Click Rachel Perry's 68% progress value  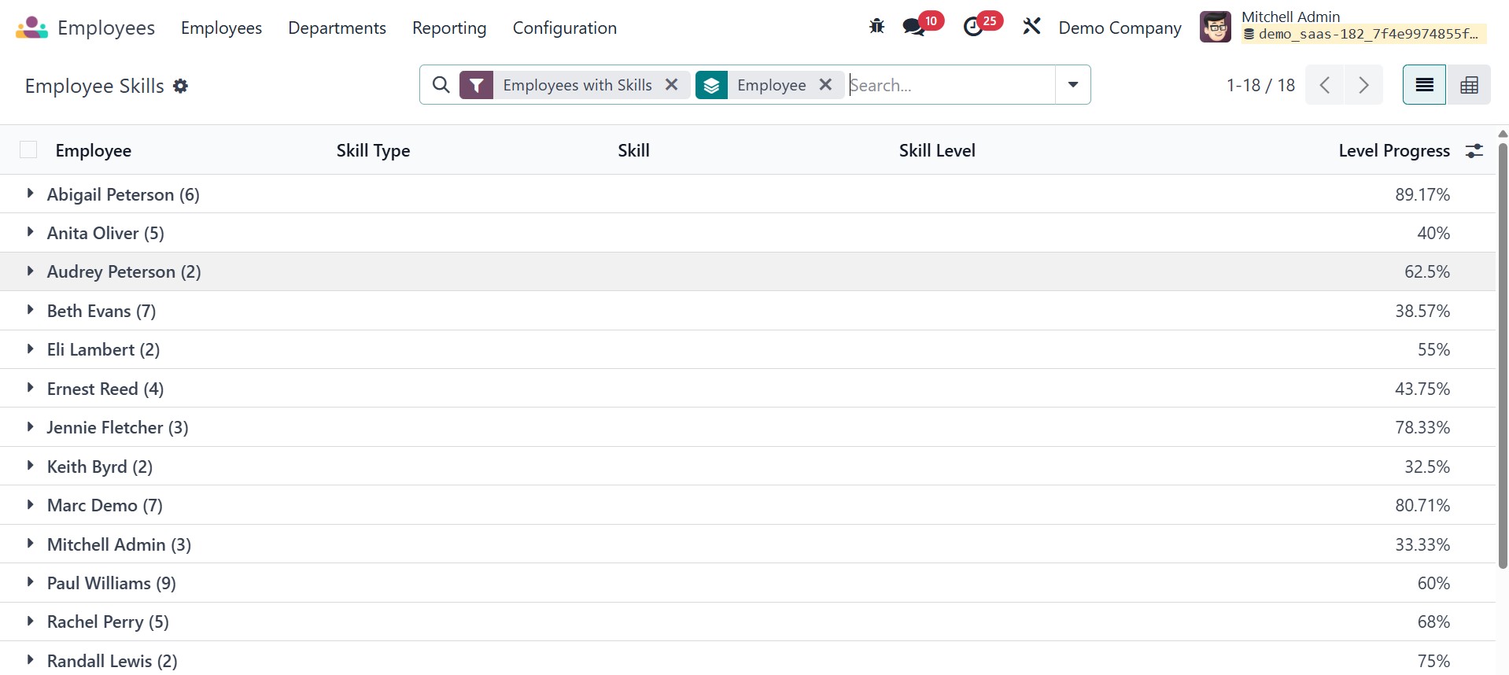point(1433,622)
